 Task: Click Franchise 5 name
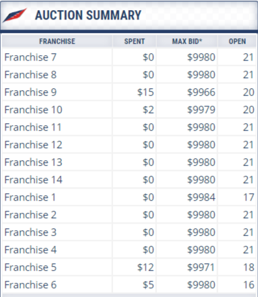[x=30, y=267]
